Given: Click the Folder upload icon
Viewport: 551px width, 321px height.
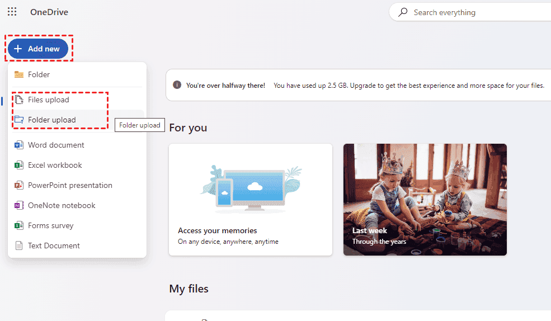Looking at the screenshot, I should pyautogui.click(x=19, y=120).
